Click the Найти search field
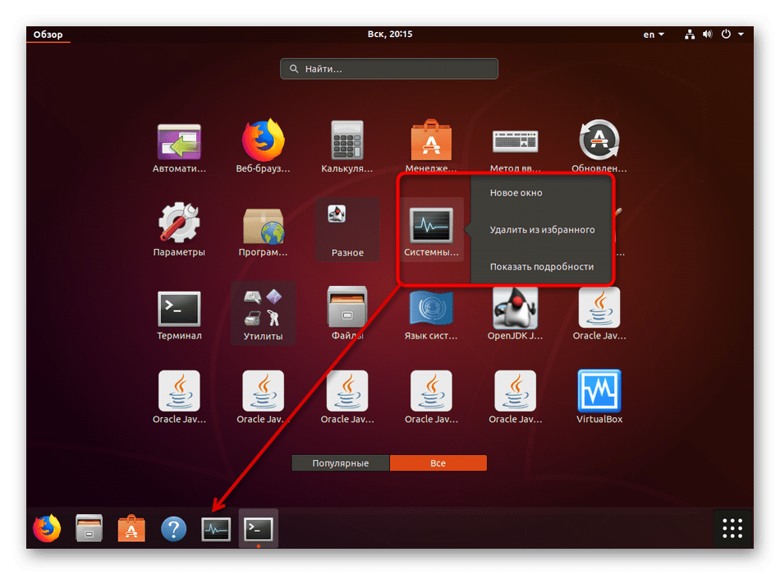The height and width of the screenshot is (575, 780). [x=389, y=69]
